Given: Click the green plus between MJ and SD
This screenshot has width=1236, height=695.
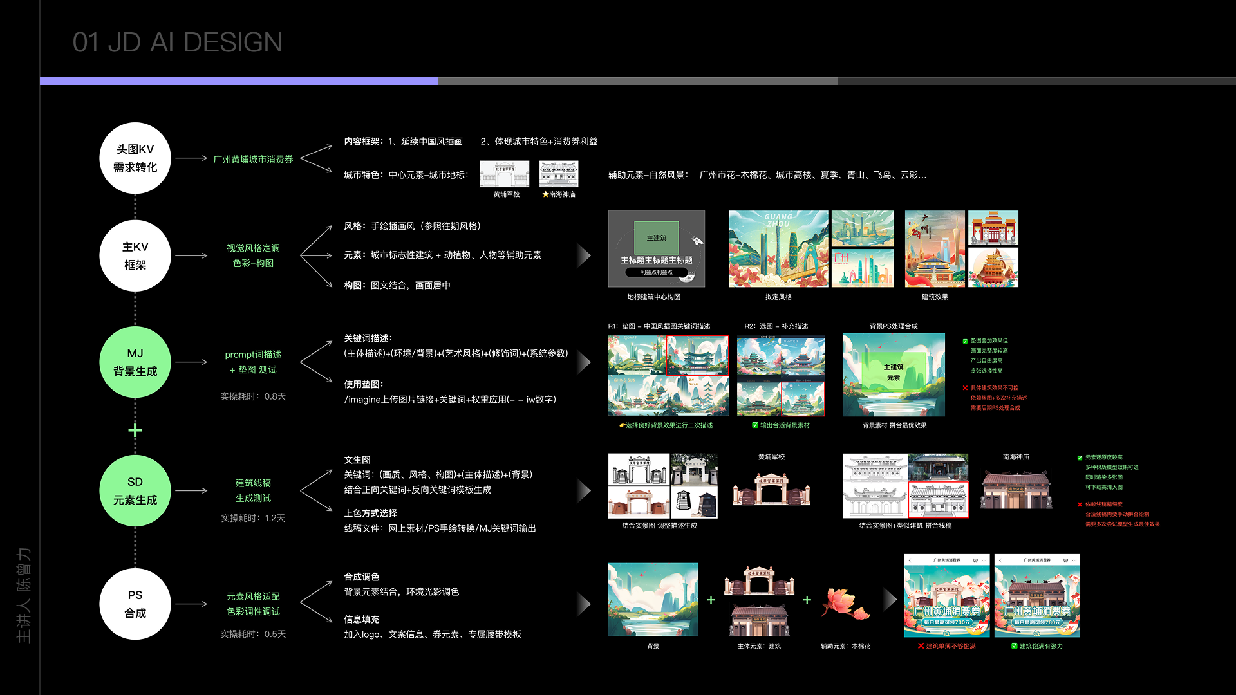Looking at the screenshot, I should (135, 431).
